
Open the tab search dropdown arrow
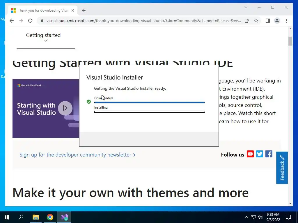click(246, 7)
